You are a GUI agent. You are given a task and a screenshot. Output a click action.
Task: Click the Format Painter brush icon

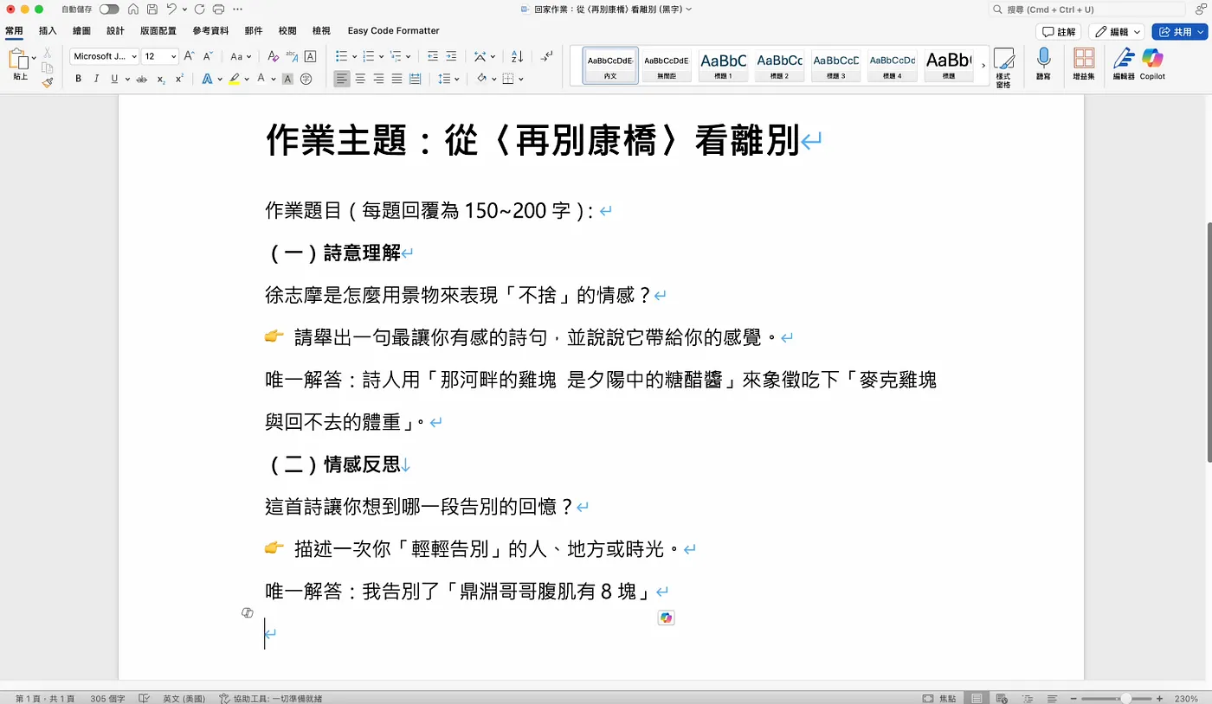pos(48,83)
